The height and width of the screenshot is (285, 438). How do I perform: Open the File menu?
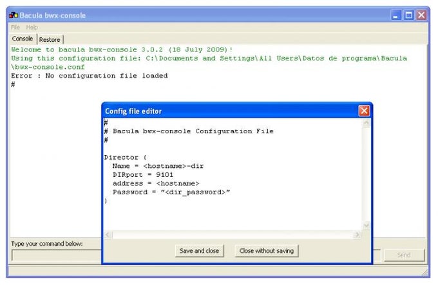(15, 27)
